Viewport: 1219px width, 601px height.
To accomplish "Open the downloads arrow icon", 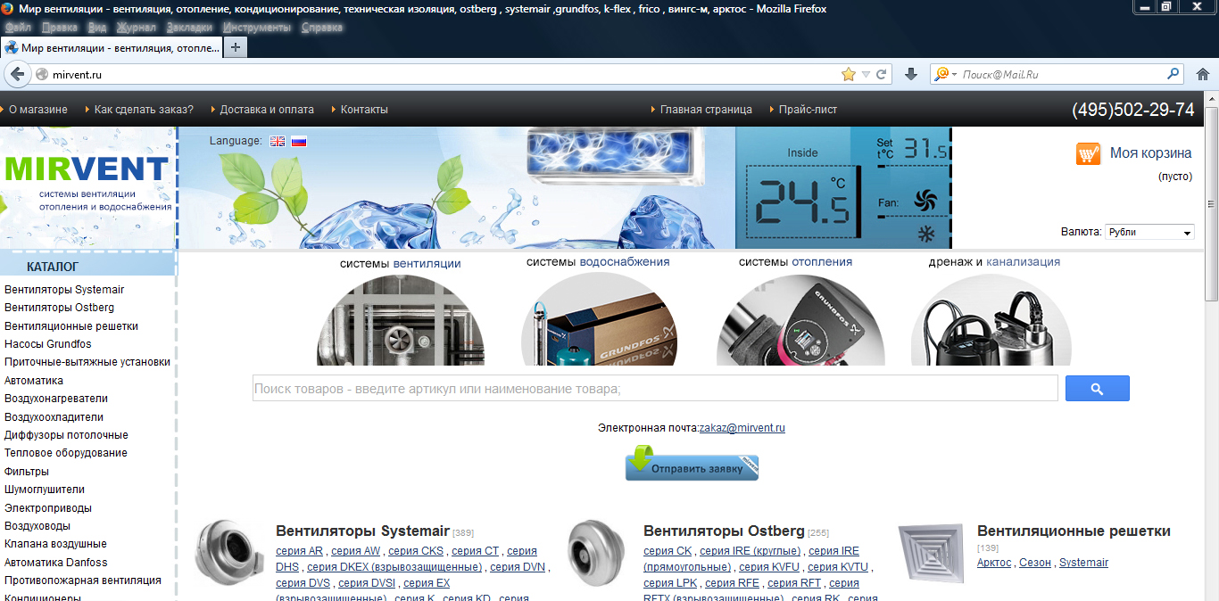I will point(910,74).
